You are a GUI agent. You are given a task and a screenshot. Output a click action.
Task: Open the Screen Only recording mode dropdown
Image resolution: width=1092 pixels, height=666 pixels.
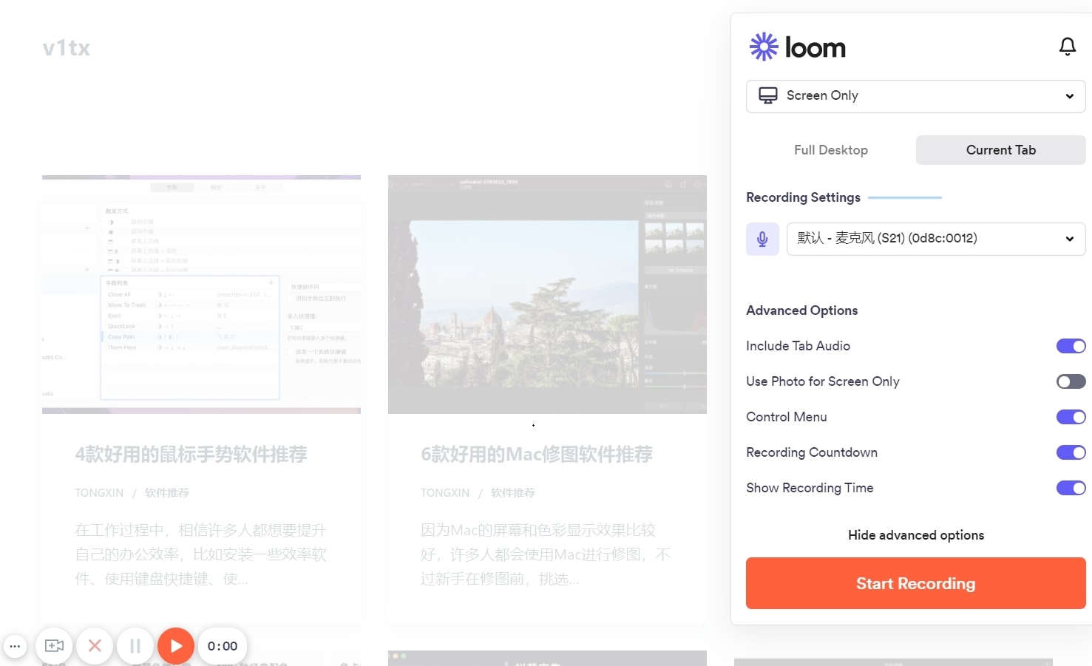915,96
